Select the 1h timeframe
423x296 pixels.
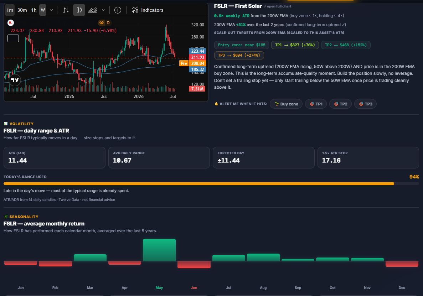coord(34,10)
